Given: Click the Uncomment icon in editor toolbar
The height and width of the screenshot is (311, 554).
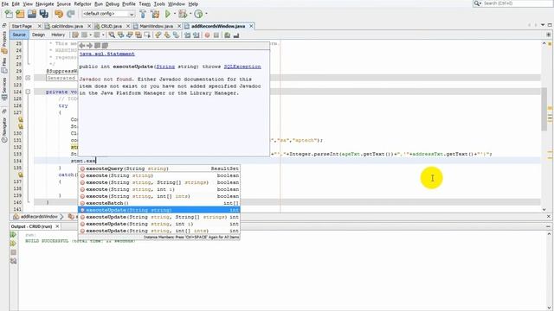Looking at the screenshot, I should point(236,35).
